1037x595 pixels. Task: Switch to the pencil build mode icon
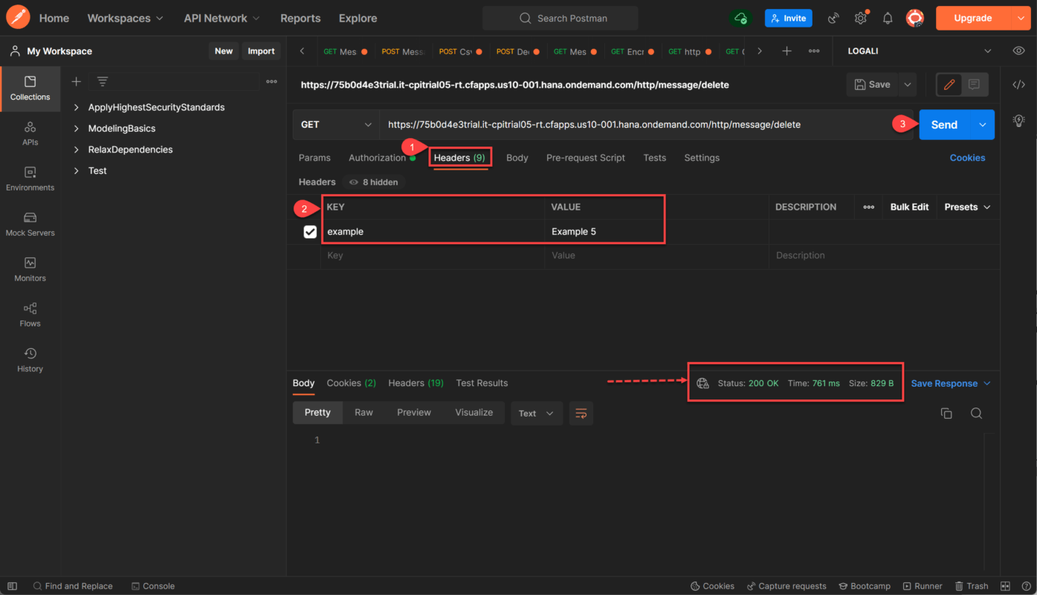[949, 85]
